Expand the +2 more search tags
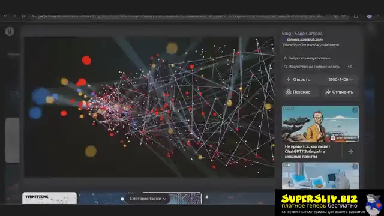 click(x=349, y=67)
